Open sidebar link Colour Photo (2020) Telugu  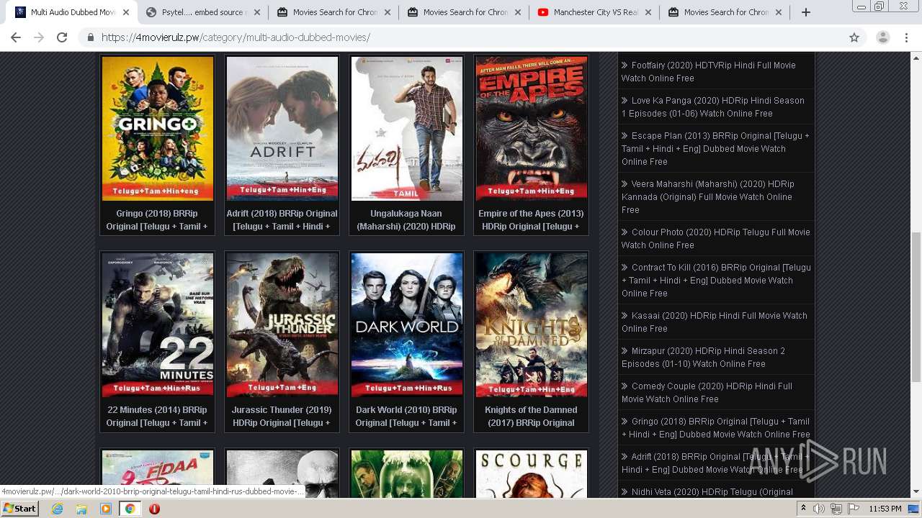point(716,238)
